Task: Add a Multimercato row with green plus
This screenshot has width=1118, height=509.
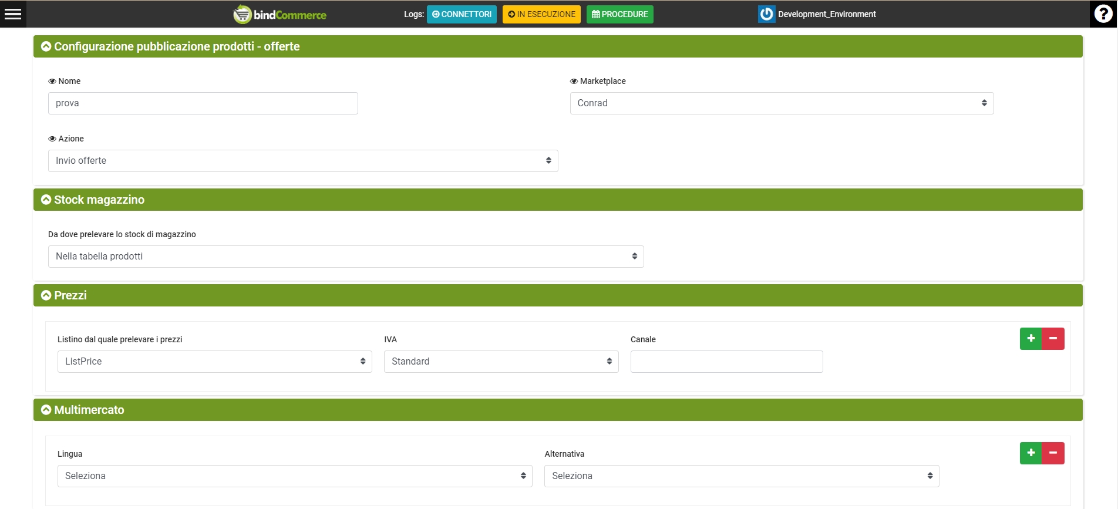Action: pyautogui.click(x=1031, y=453)
